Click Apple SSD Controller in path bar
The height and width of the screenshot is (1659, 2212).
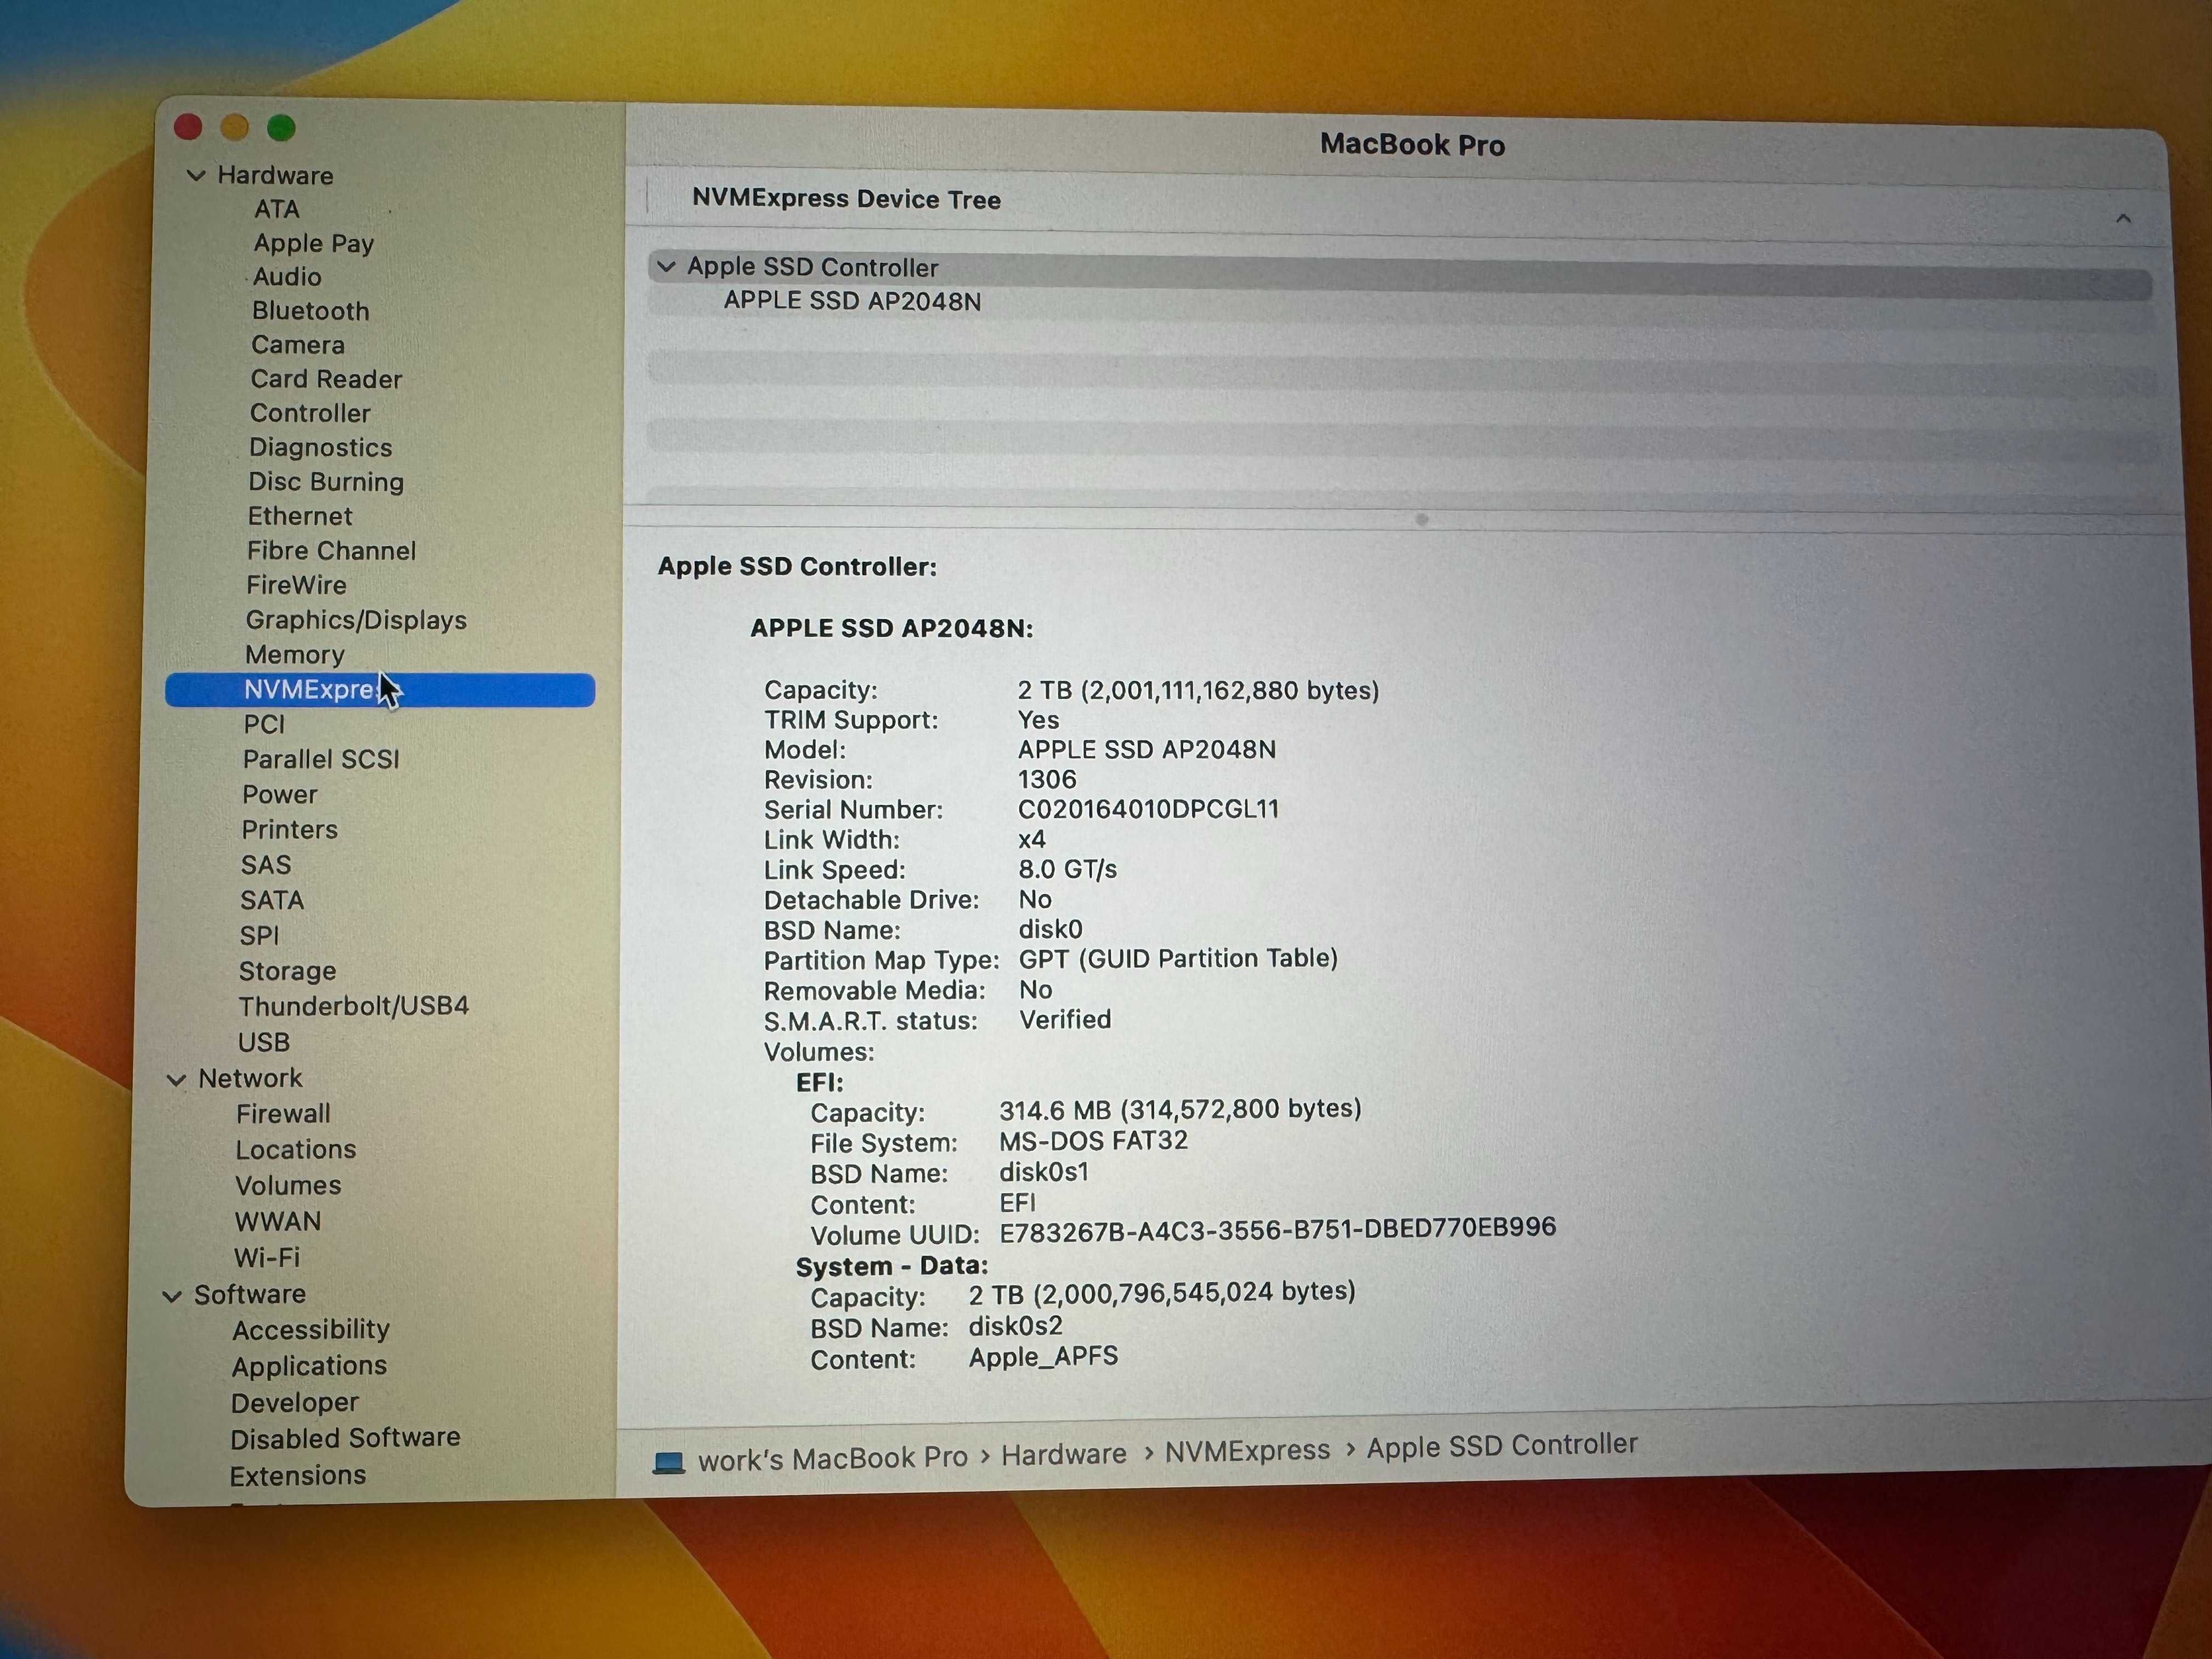click(x=1502, y=1446)
